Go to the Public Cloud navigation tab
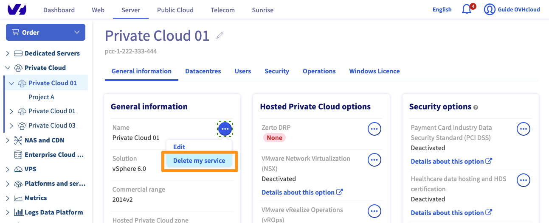549x223 pixels. pyautogui.click(x=175, y=10)
